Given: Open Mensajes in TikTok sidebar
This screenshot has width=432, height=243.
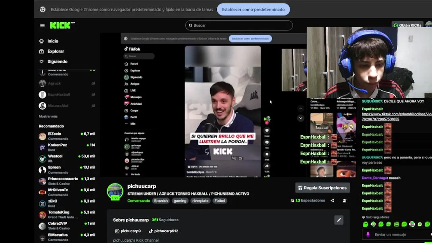Looking at the screenshot, I should coord(133,97).
